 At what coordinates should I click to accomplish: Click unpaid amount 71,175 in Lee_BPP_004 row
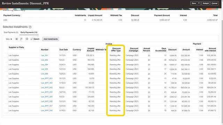click(x=91, y=92)
